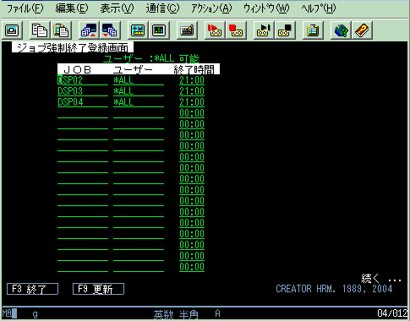Open the keyboard remap icon
This screenshot has height=321, width=410.
tap(187, 30)
